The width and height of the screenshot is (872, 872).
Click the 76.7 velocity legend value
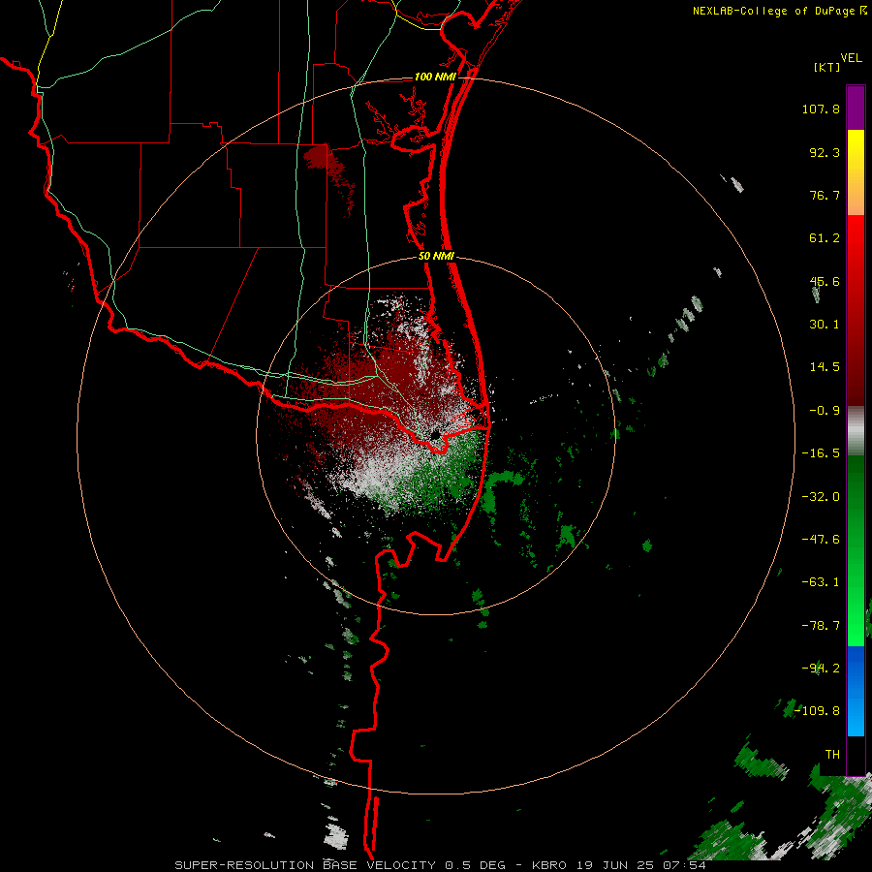[825, 195]
